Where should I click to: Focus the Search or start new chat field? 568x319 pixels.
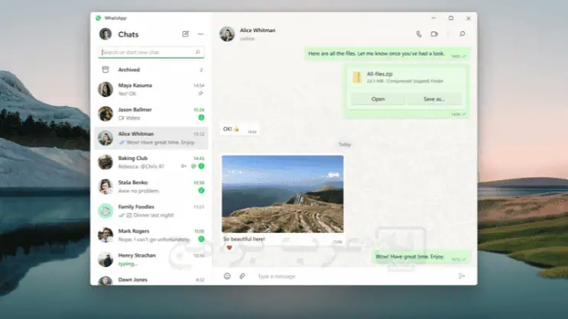[x=151, y=52]
